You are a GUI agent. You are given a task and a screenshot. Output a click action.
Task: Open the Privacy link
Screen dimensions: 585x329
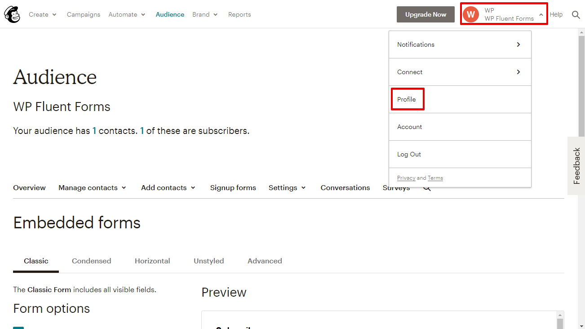click(406, 178)
